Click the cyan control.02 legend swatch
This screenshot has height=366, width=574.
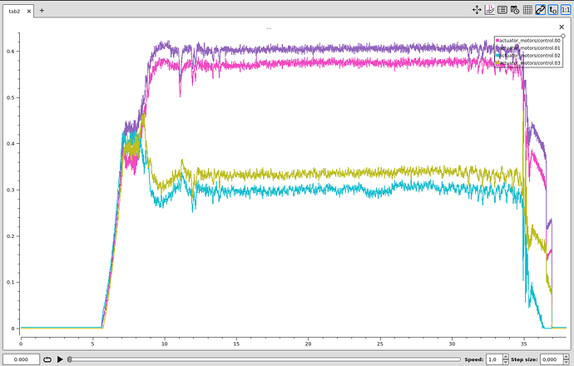(x=497, y=56)
